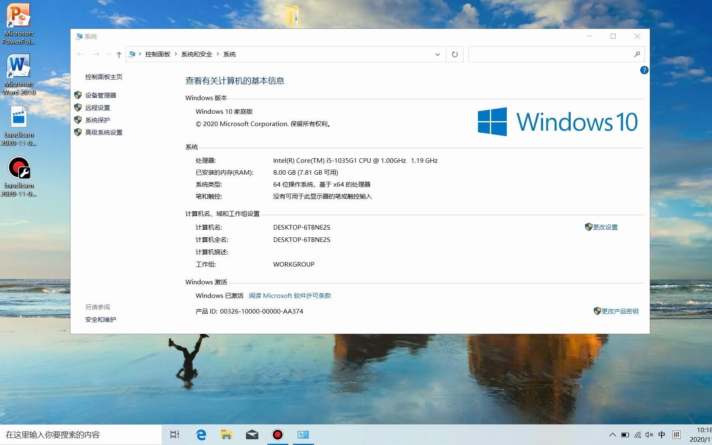Click the shield icon beside 系统保护
This screenshot has height=445, width=712.
[78, 120]
